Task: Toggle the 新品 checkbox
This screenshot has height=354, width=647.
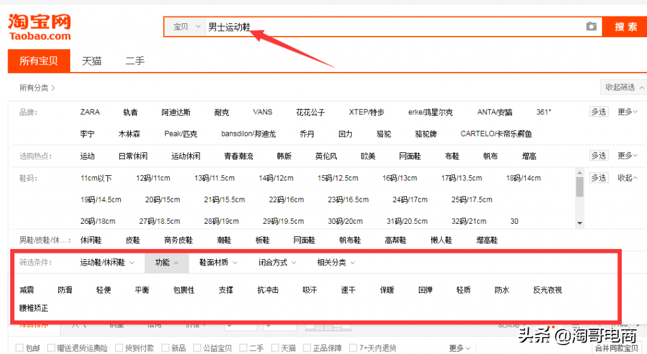Action: (x=166, y=348)
